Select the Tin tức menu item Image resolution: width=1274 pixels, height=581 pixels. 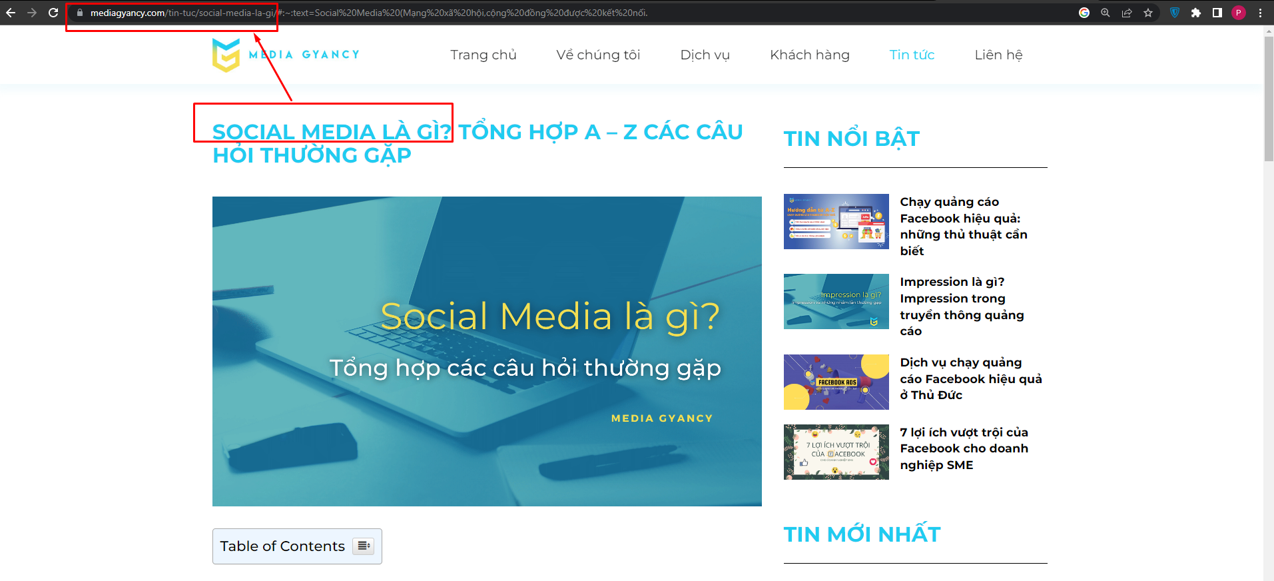(912, 55)
